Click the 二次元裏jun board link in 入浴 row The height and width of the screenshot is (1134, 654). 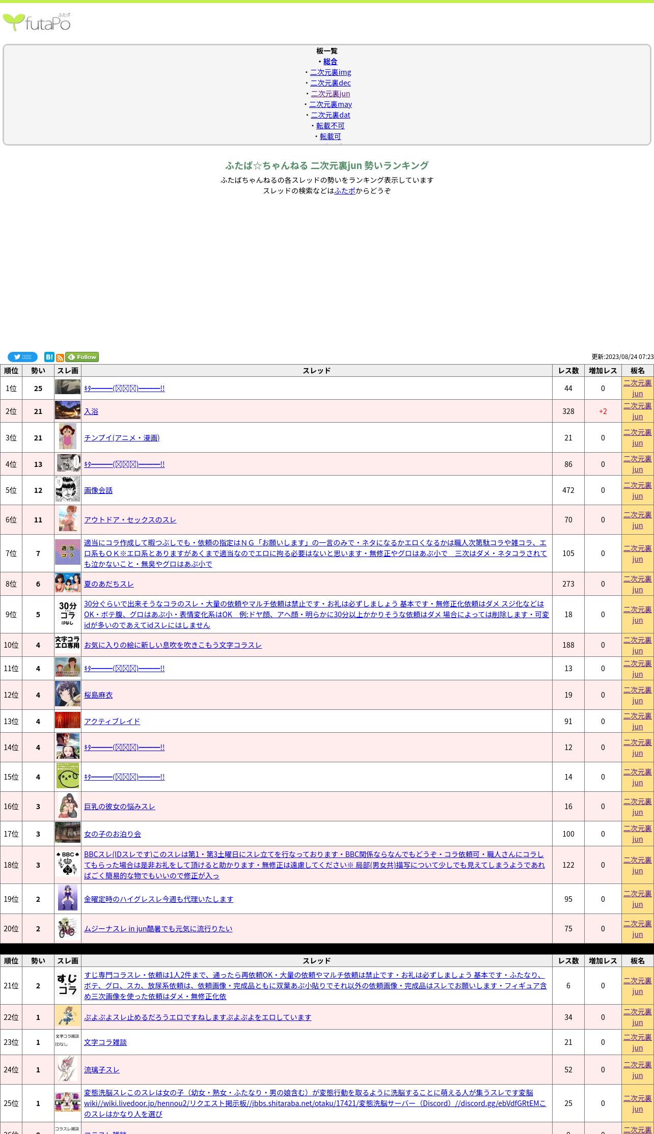638,411
